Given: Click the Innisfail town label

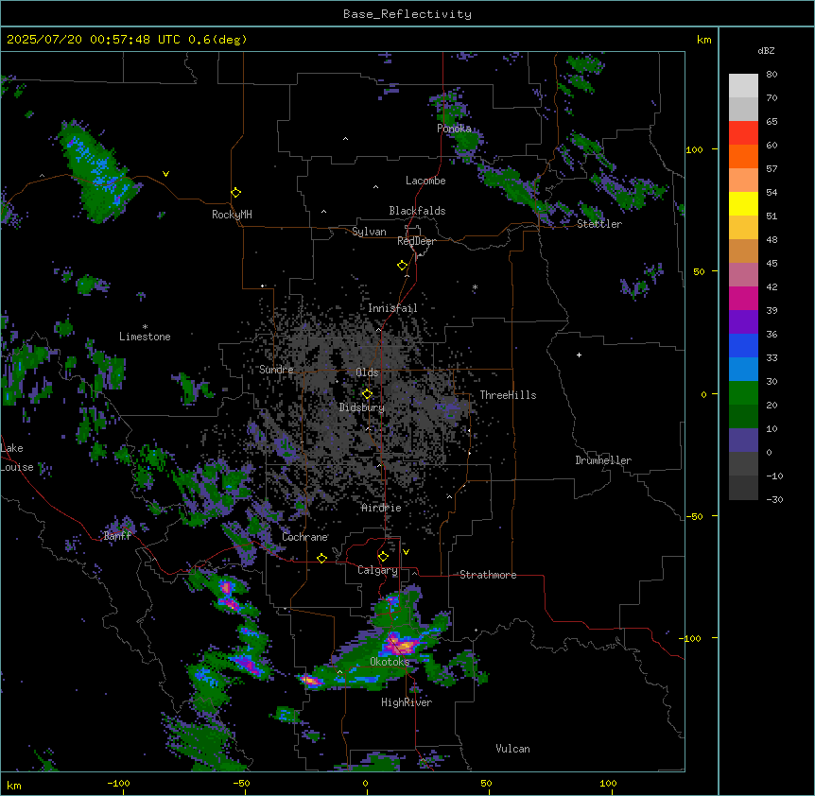Looking at the screenshot, I should coord(392,308).
